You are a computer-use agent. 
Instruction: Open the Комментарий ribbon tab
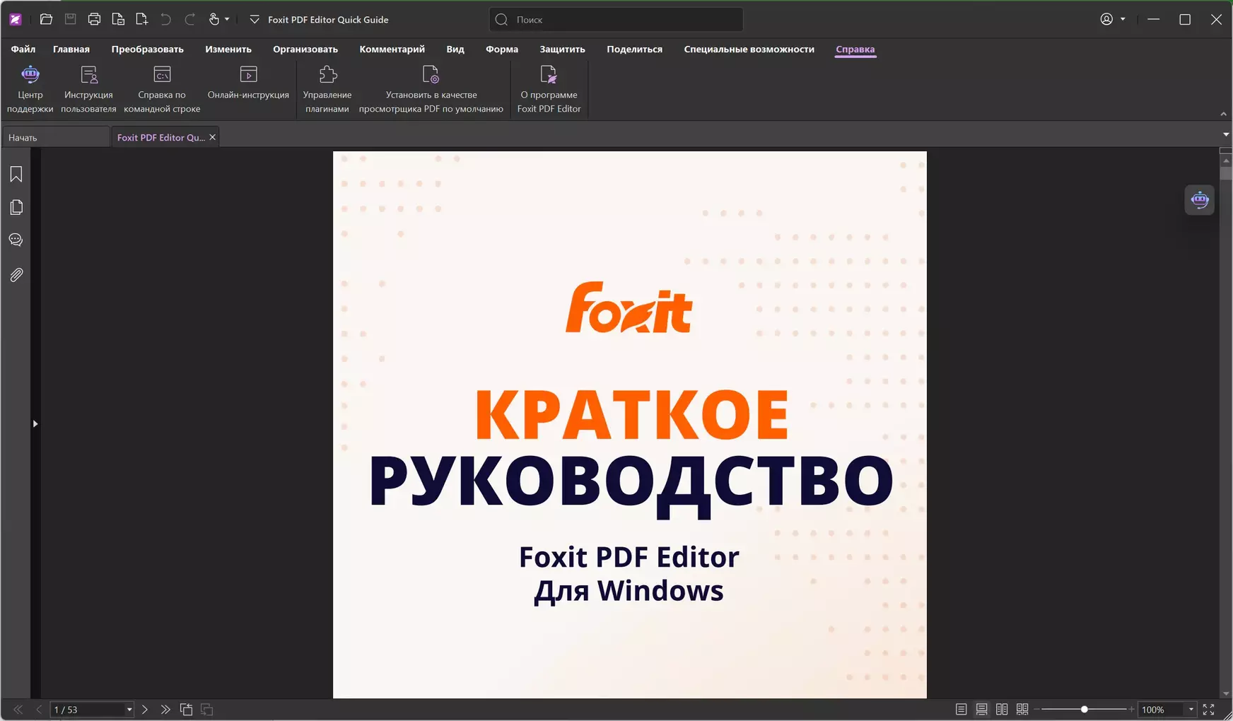point(392,49)
